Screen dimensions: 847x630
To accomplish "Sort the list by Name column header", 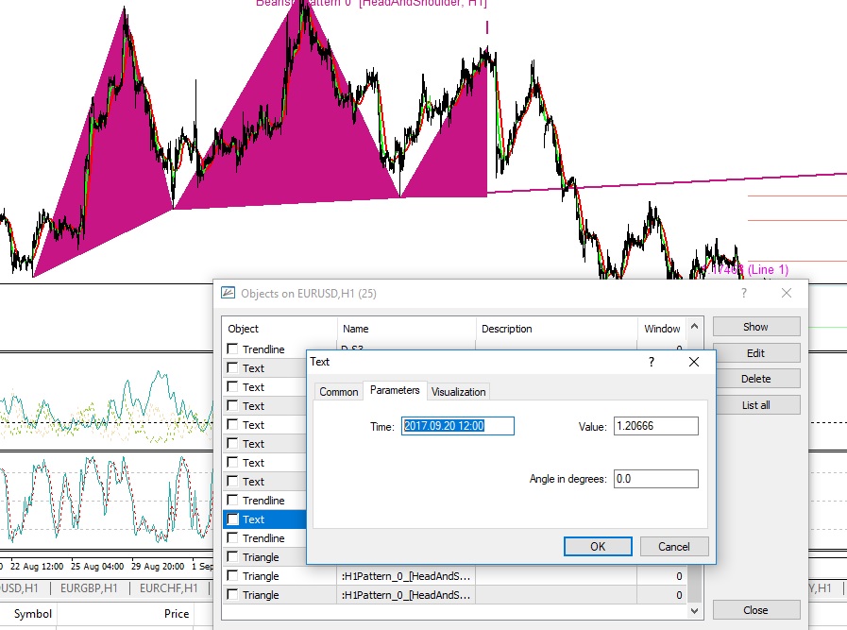I will pos(407,329).
